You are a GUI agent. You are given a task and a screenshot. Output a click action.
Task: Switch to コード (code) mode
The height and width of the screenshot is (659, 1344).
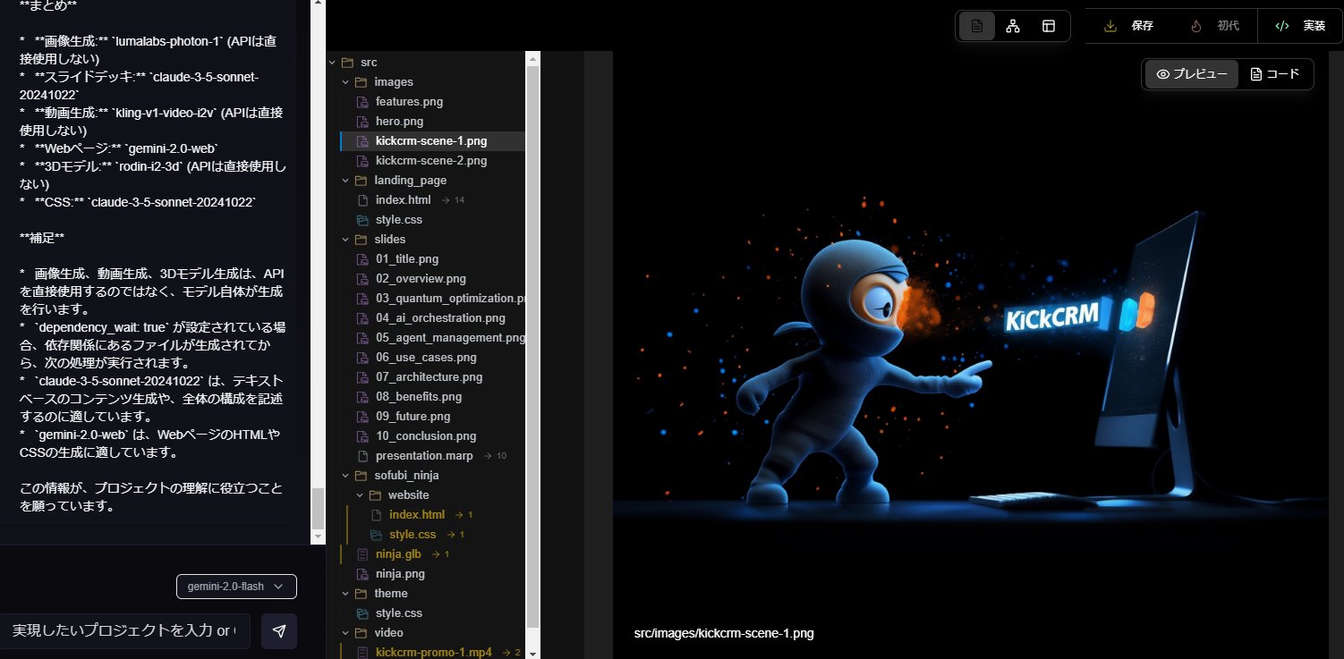(x=1275, y=74)
